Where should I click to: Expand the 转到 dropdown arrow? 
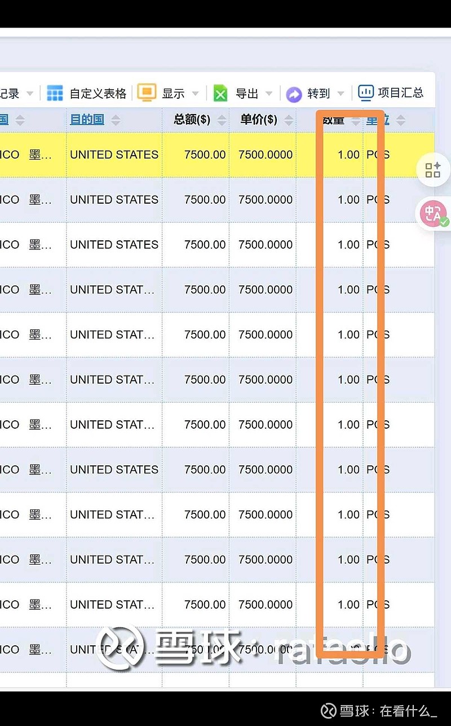click(x=341, y=94)
